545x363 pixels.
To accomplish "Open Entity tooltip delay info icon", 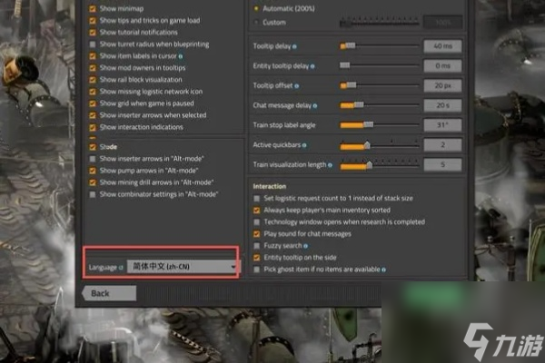I will coord(312,66).
